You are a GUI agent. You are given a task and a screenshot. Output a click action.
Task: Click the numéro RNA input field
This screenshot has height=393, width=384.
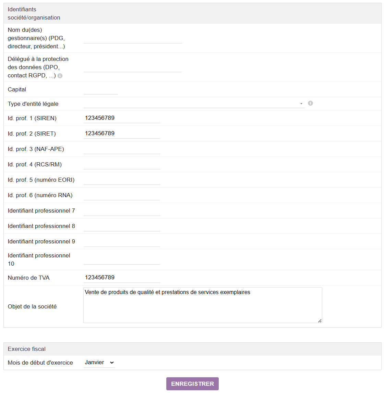point(122,195)
